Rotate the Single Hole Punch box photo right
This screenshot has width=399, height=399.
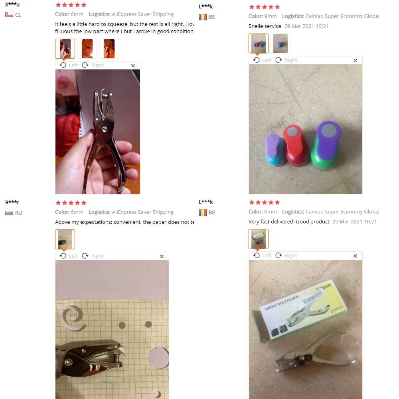(286, 255)
